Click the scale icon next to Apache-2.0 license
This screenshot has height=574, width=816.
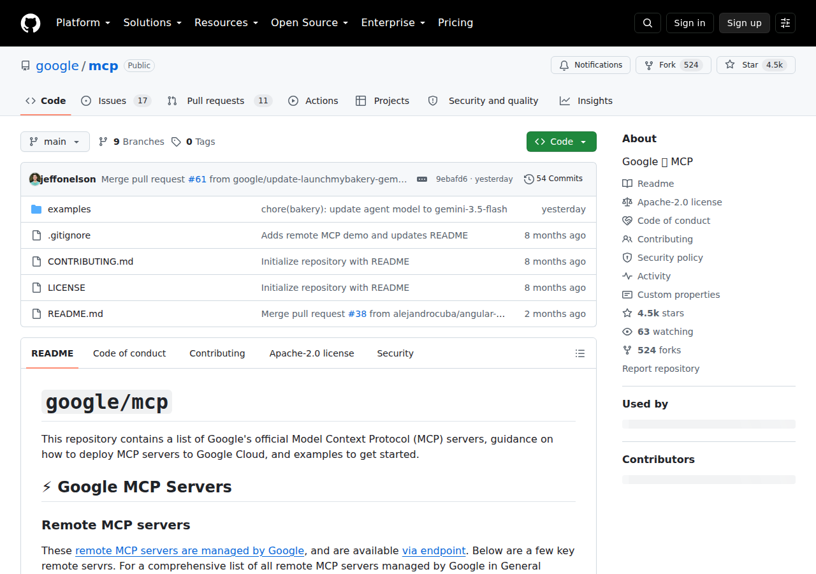click(627, 202)
